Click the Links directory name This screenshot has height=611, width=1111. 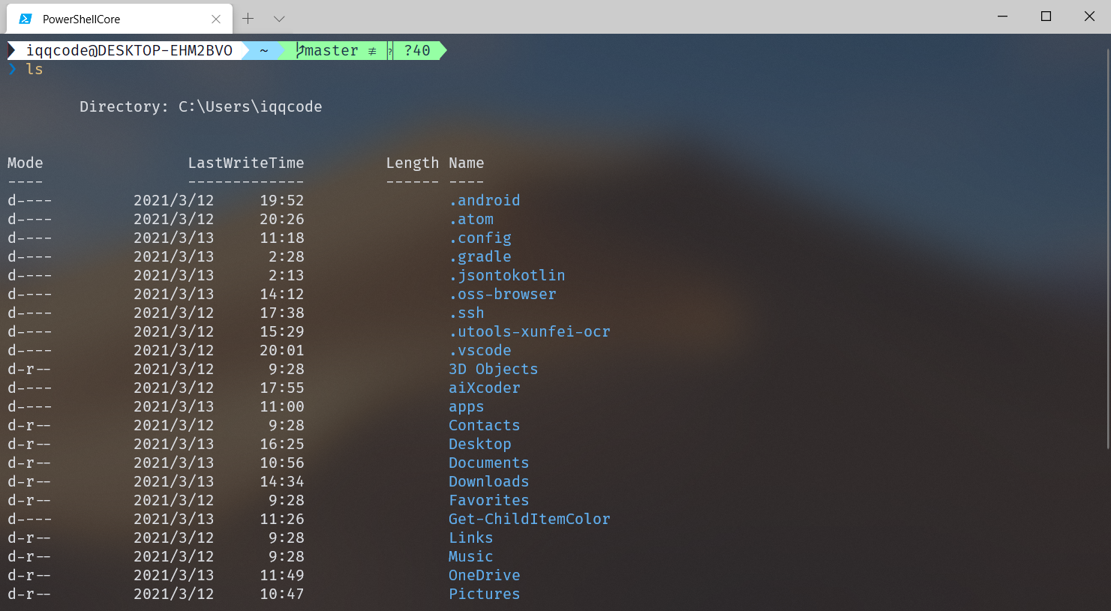(471, 538)
